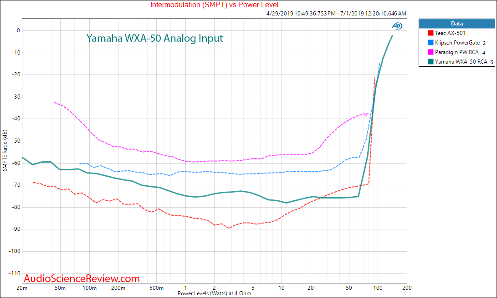
Task: Click the 500m x-axis tick label
Action: click(157, 288)
